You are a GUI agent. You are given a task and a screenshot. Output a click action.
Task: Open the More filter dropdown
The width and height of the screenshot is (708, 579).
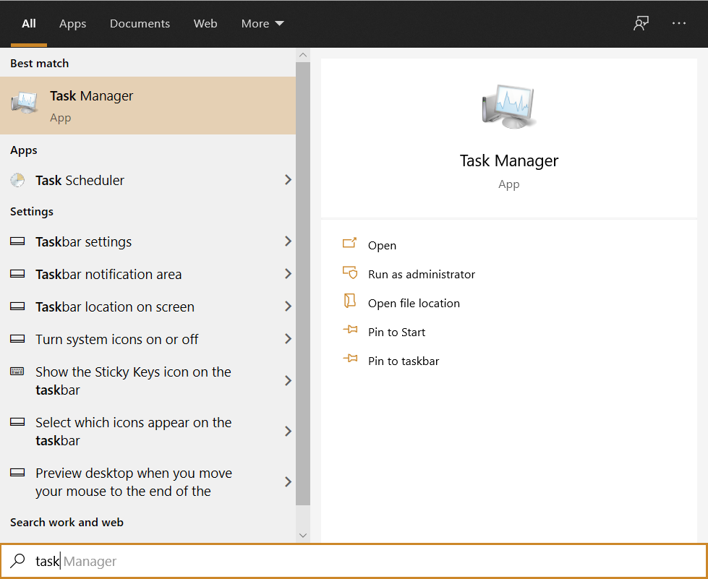pyautogui.click(x=262, y=24)
